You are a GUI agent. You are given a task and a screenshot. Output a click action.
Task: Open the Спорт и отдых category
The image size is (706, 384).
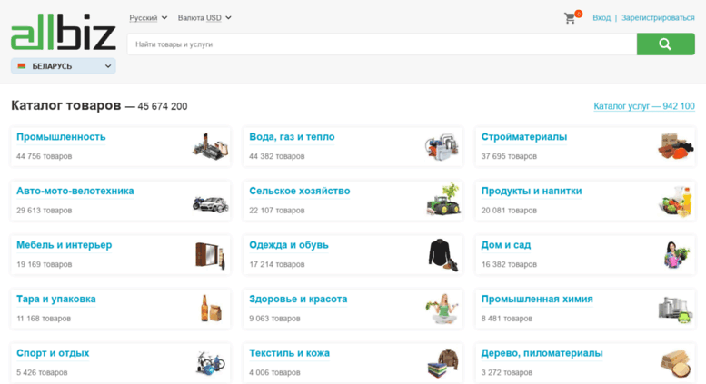coord(53,353)
